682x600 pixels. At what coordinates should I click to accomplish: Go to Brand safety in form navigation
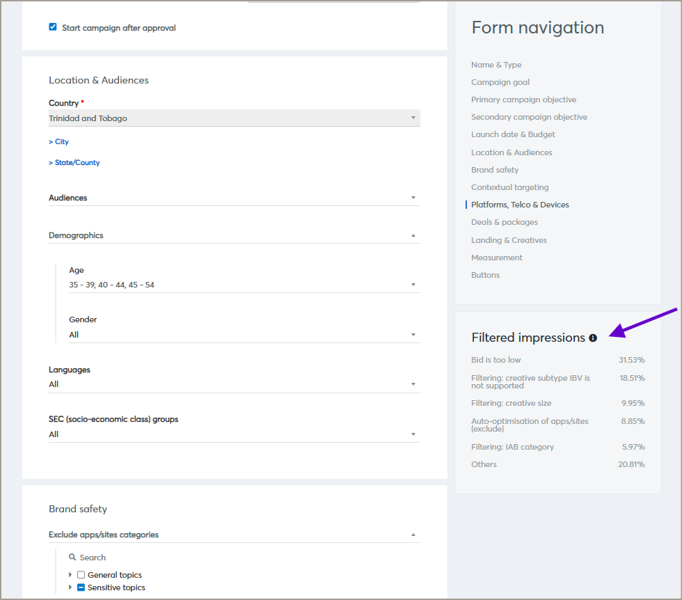click(x=495, y=170)
